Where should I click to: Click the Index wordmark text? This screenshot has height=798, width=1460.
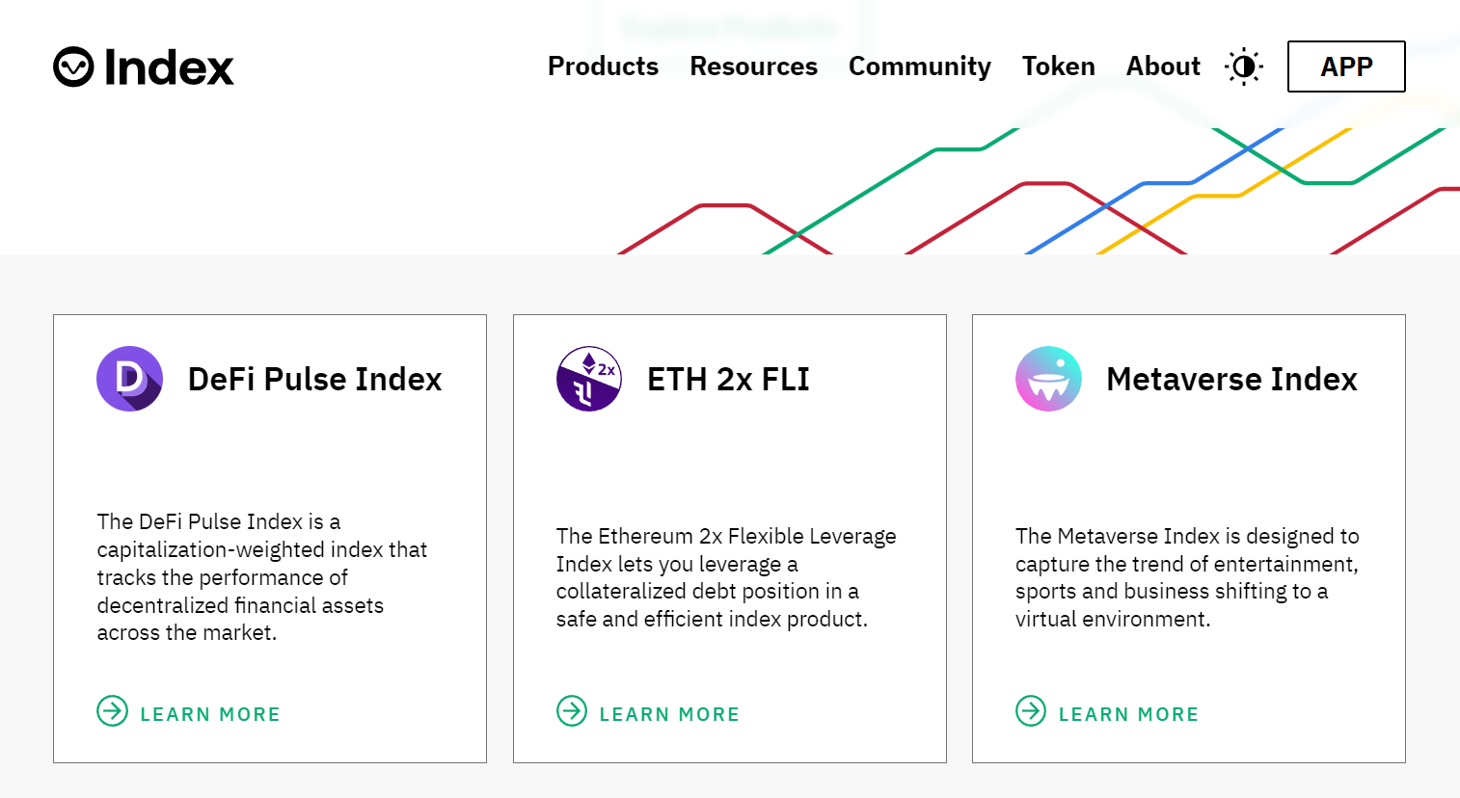pos(169,67)
